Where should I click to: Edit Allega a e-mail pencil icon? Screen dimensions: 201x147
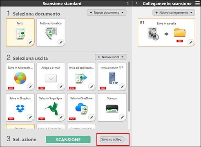[61, 86]
